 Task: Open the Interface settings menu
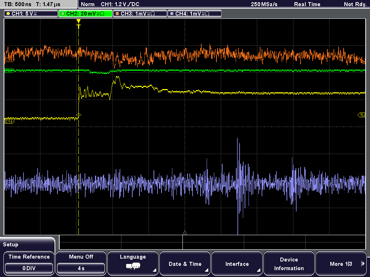click(237, 263)
